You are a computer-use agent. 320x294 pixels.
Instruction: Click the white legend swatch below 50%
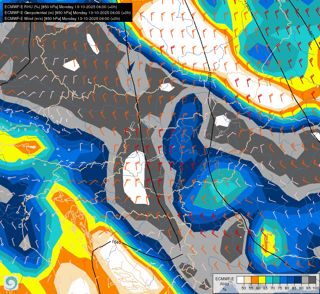[240, 280]
